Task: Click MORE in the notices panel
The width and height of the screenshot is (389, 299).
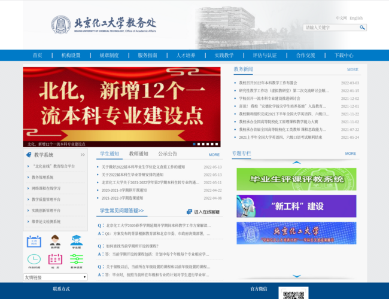Action: [214, 155]
